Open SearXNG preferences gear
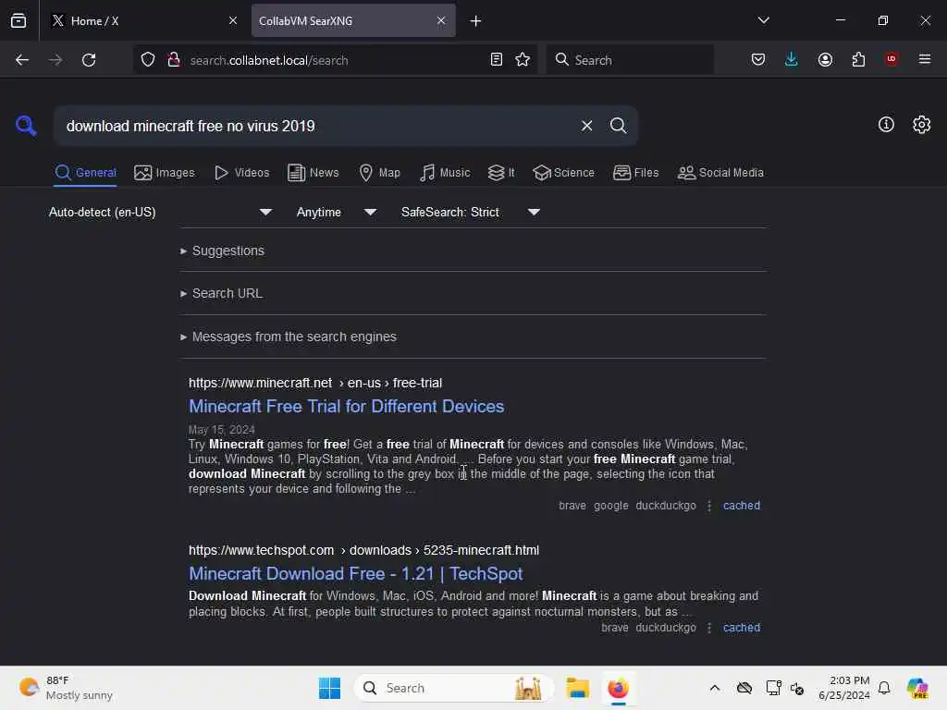Image resolution: width=947 pixels, height=710 pixels. click(921, 125)
